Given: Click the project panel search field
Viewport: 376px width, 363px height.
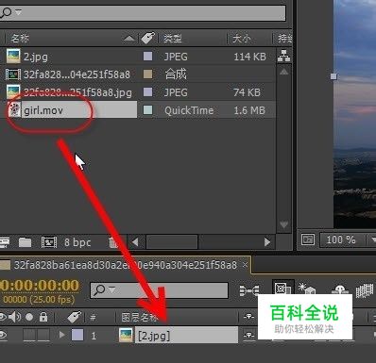Looking at the screenshot, I should 143,12.
